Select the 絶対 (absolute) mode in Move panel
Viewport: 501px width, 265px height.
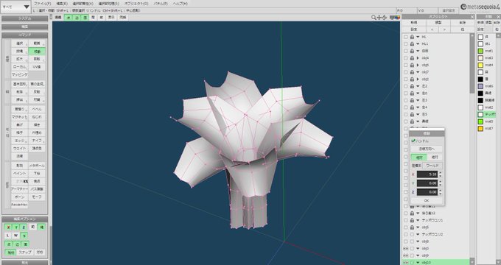[435, 157]
